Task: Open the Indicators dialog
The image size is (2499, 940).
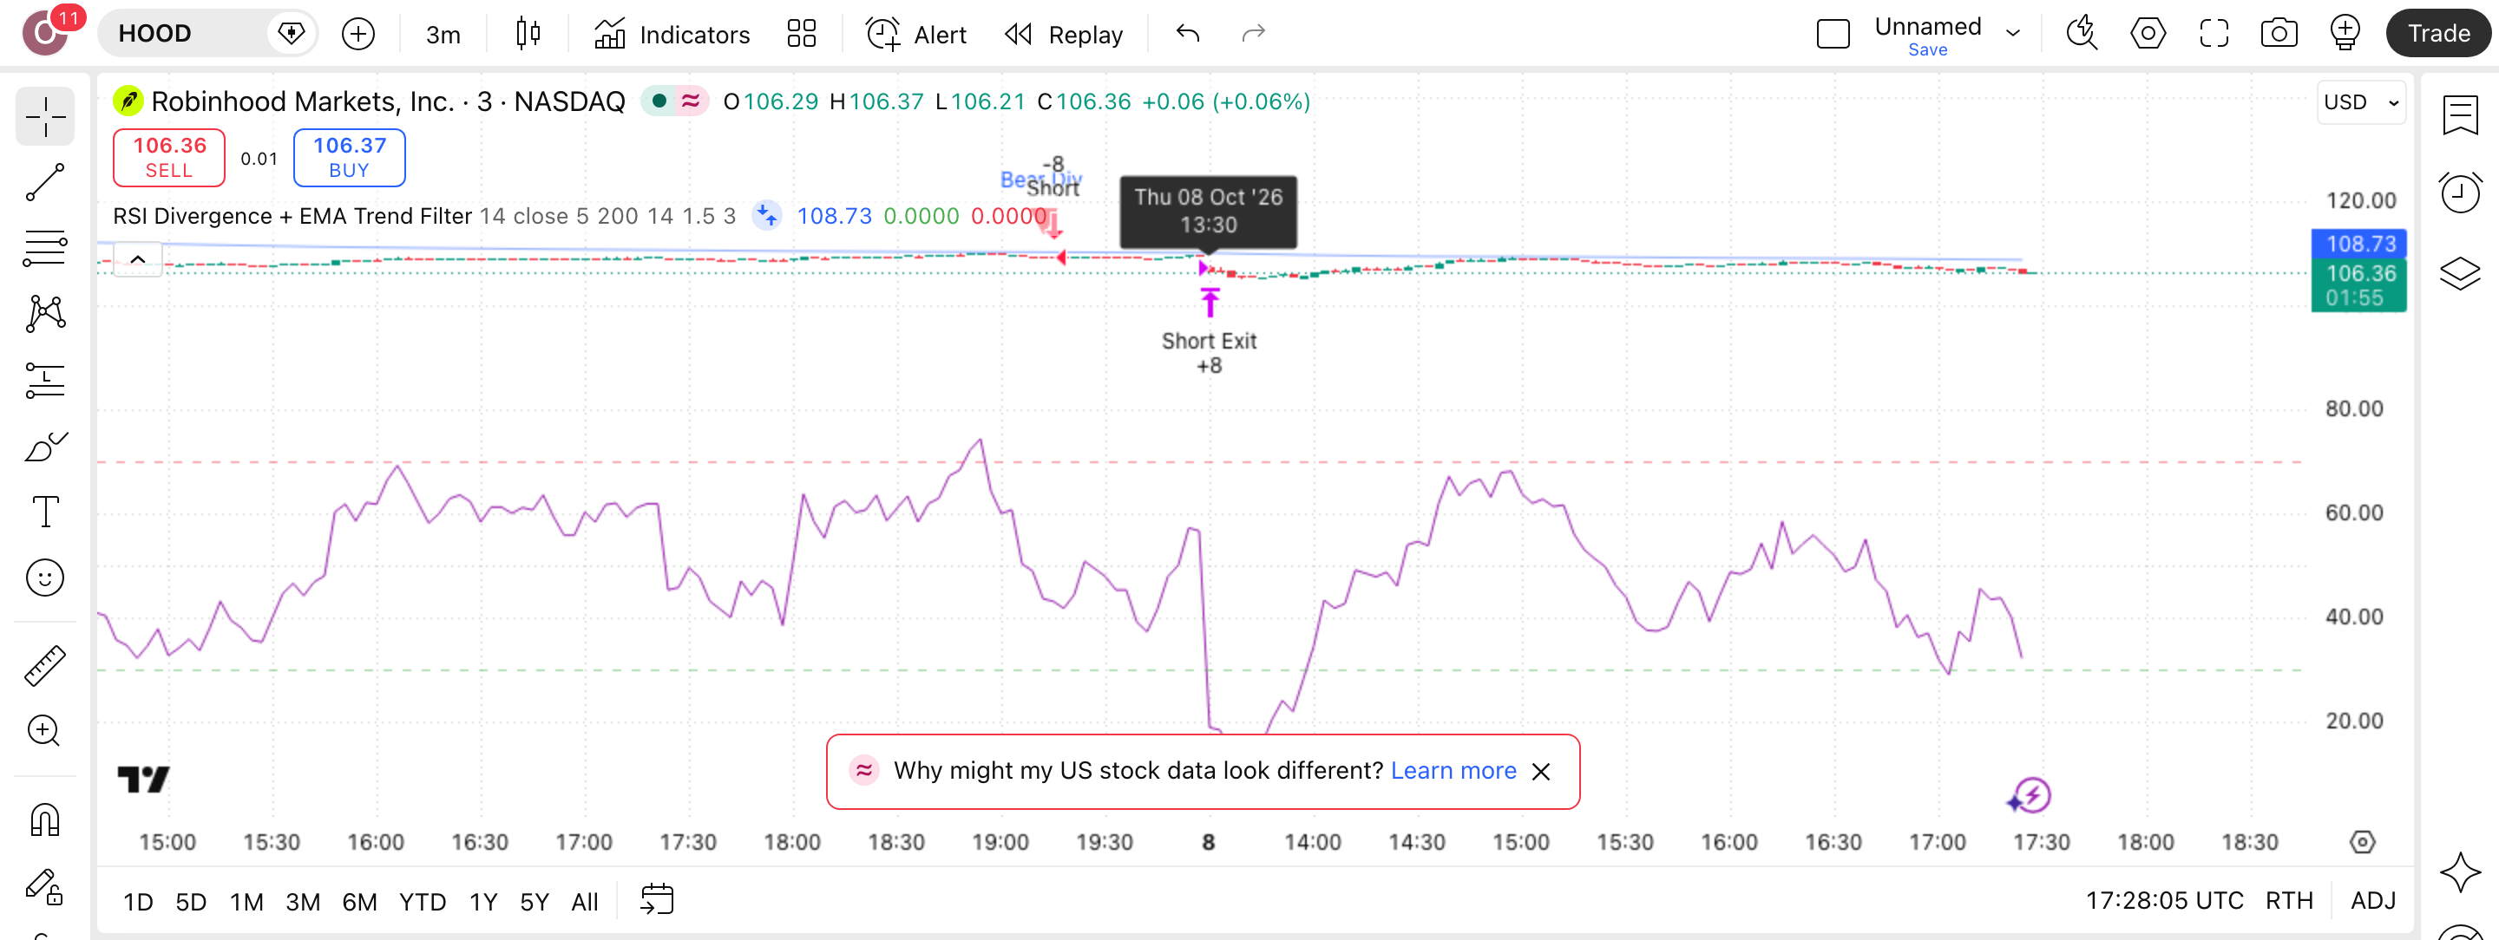Action: click(672, 34)
